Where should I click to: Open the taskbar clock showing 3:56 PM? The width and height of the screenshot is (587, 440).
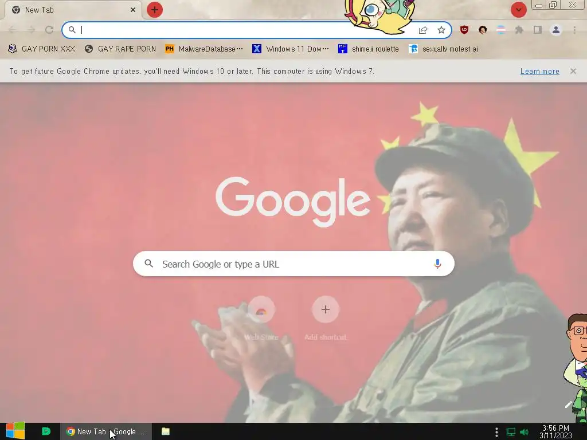pyautogui.click(x=555, y=432)
